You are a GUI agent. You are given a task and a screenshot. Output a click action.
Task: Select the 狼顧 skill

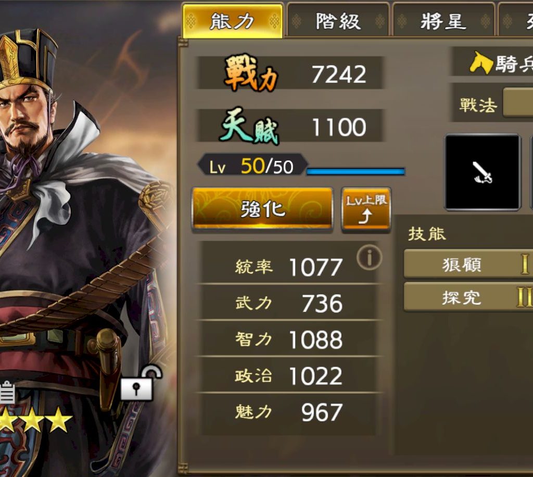pyautogui.click(x=468, y=264)
